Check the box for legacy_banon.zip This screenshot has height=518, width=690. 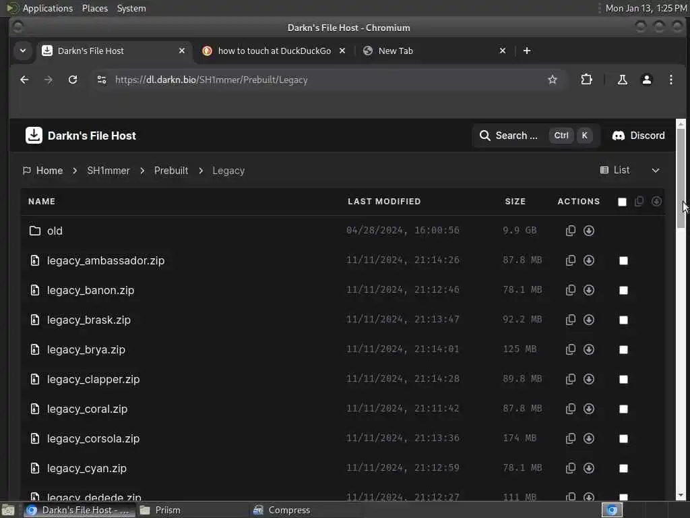pos(623,290)
